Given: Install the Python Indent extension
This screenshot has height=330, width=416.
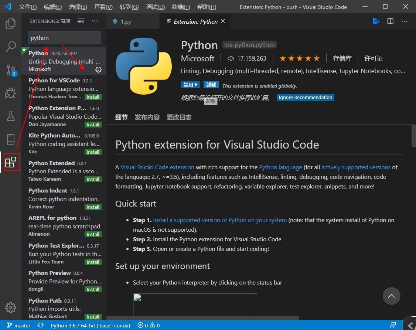Looking at the screenshot, I should pyautogui.click(x=93, y=207).
